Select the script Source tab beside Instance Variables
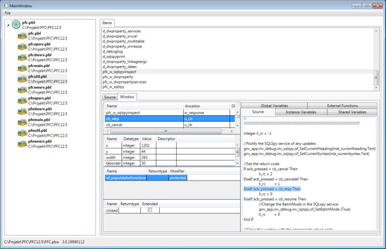386x249 pixels. click(258, 112)
